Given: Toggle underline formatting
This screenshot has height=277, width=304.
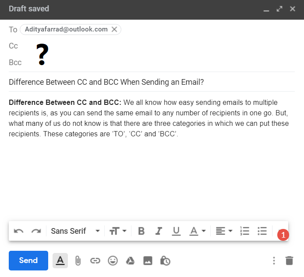Looking at the screenshot, I should coord(176,231).
